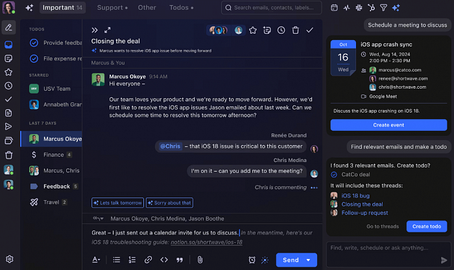454x270 pixels.
Task: Attach a file with the paperclip icon
Action: (200, 260)
